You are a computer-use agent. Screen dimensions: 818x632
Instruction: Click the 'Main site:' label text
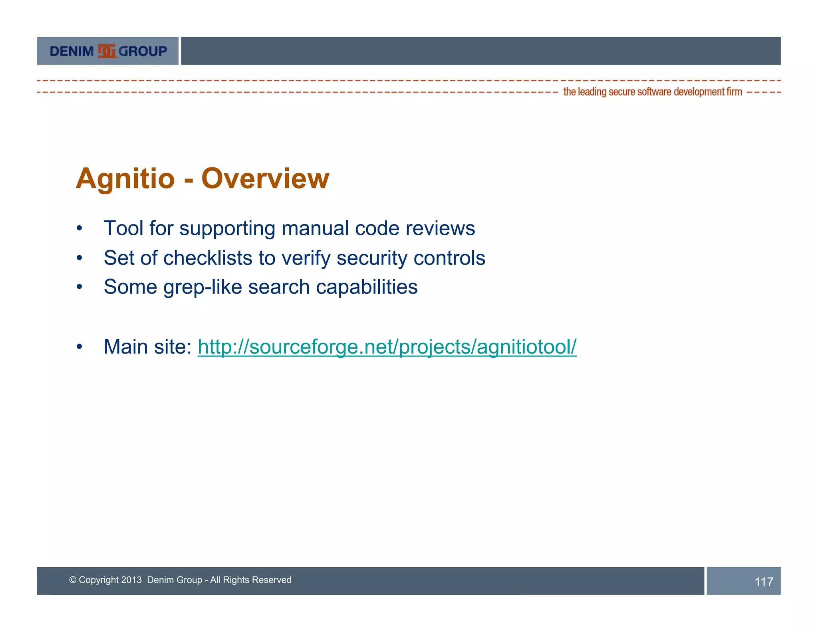coord(148,347)
